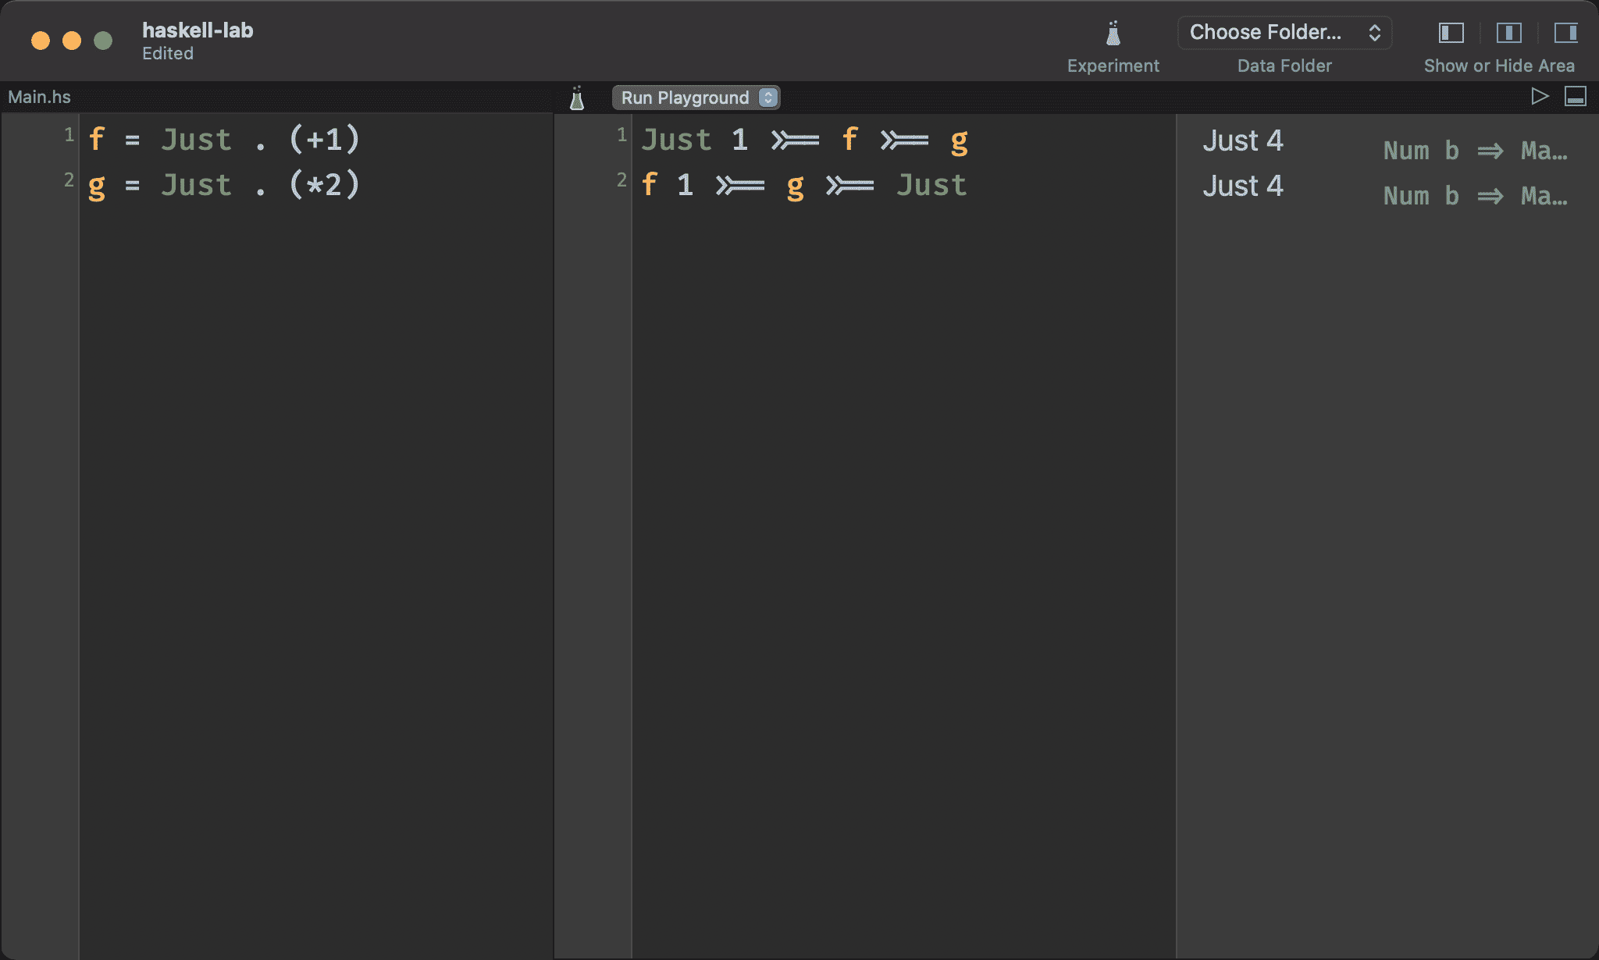
Task: Click the yellow minimize window button
Action: [x=72, y=41]
